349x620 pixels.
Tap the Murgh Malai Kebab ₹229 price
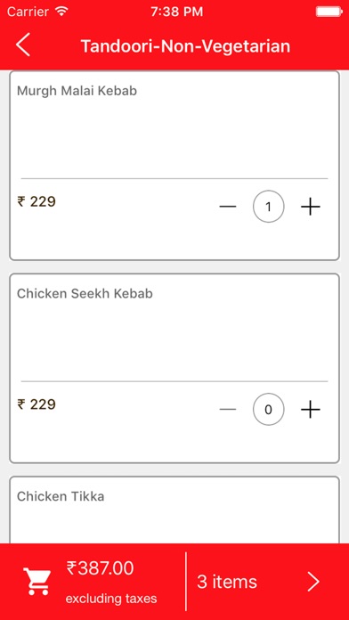(37, 201)
